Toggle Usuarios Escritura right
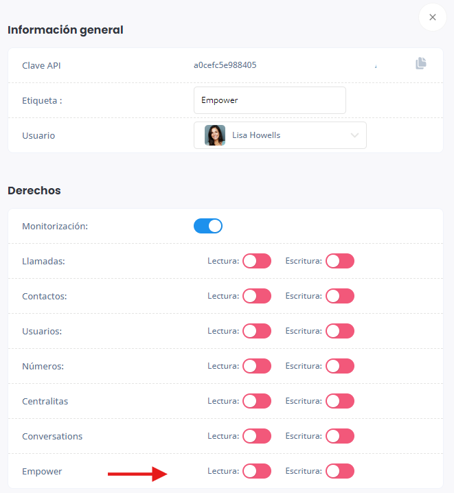 [x=340, y=331]
